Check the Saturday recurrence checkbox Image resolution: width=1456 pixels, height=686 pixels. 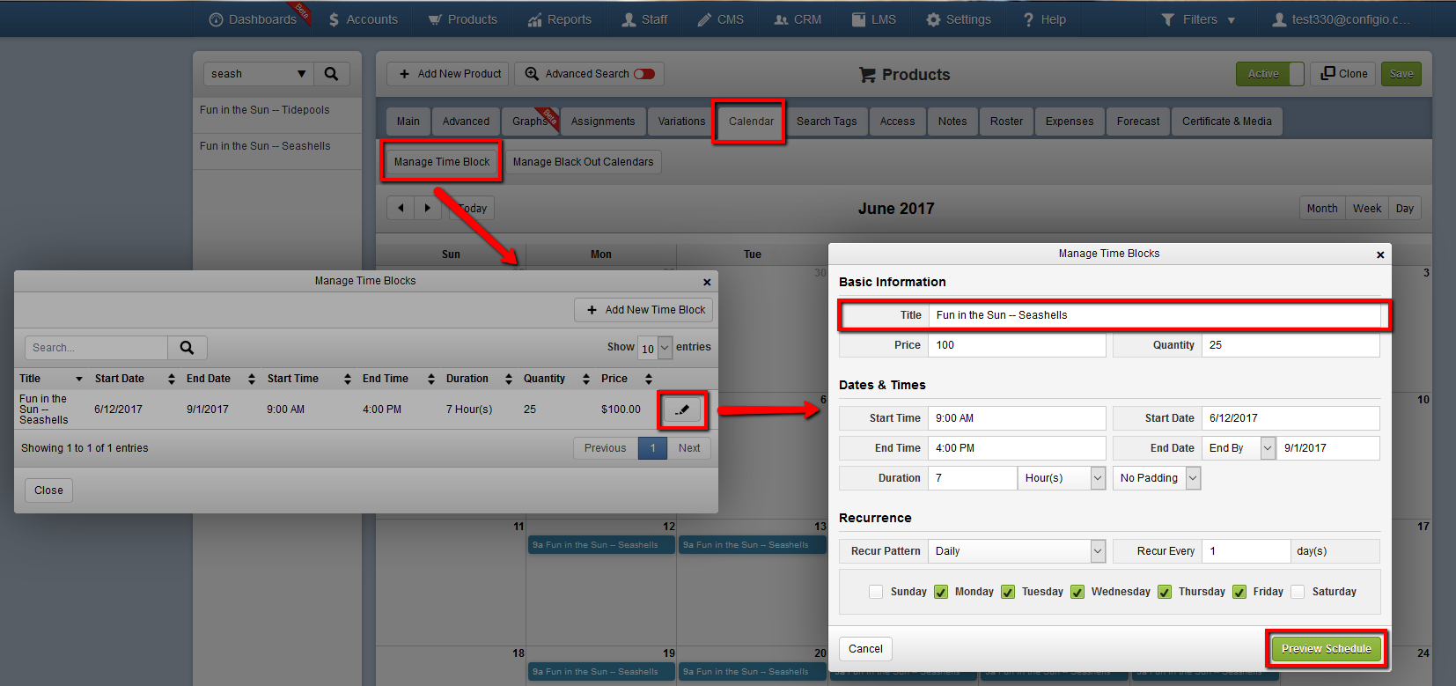tap(1298, 592)
